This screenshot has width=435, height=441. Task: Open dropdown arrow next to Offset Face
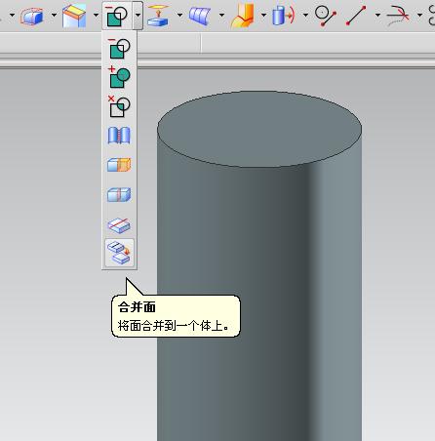[179, 15]
